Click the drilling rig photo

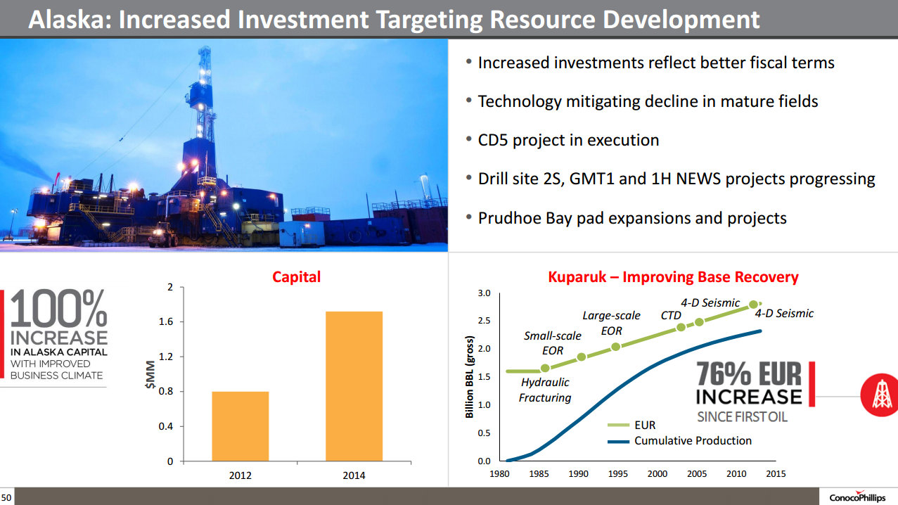(x=224, y=145)
